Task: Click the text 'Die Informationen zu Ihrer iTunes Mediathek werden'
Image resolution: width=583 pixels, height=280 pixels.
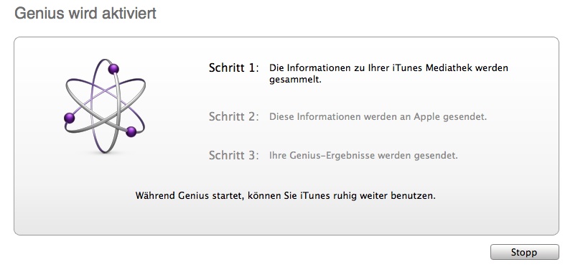Action: [388, 68]
